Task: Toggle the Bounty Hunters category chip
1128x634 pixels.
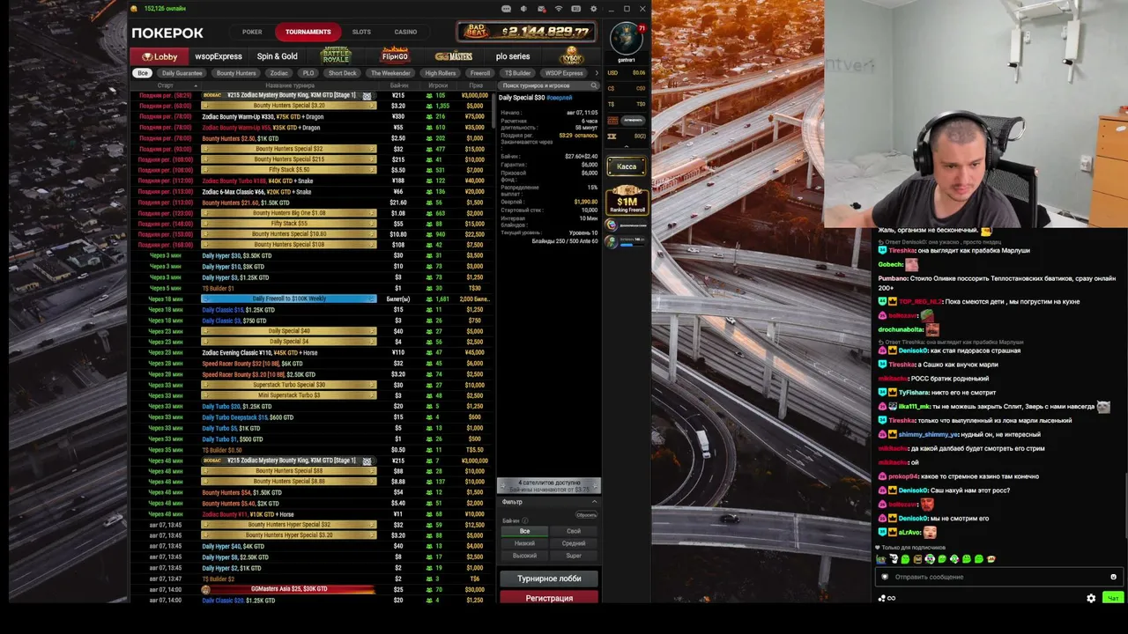Action: click(236, 73)
